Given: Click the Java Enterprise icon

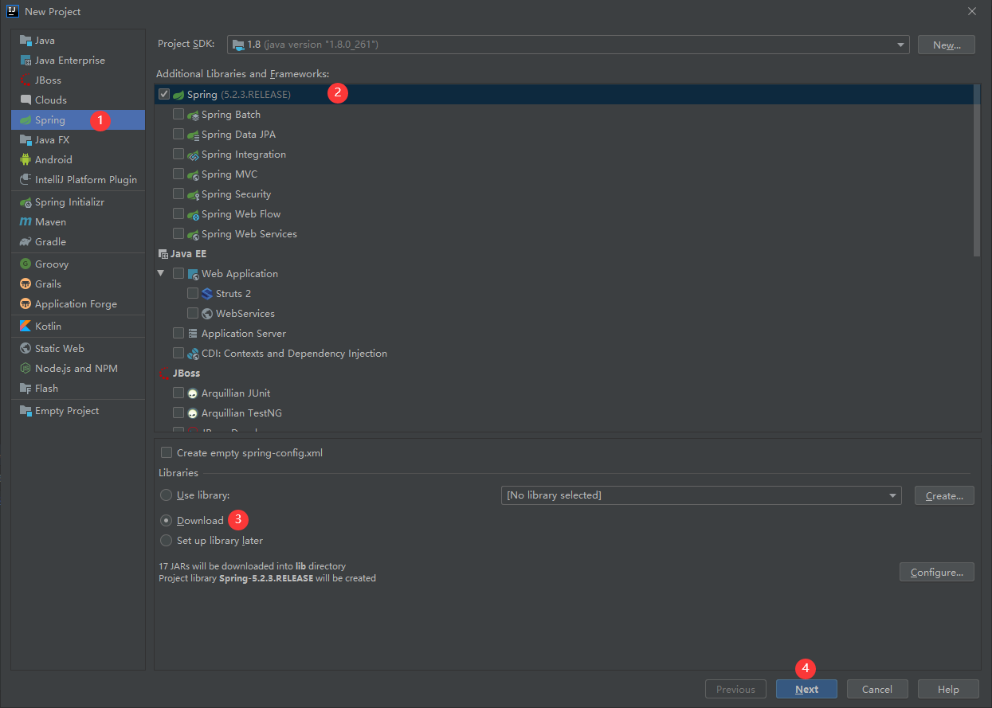Looking at the screenshot, I should pos(25,60).
